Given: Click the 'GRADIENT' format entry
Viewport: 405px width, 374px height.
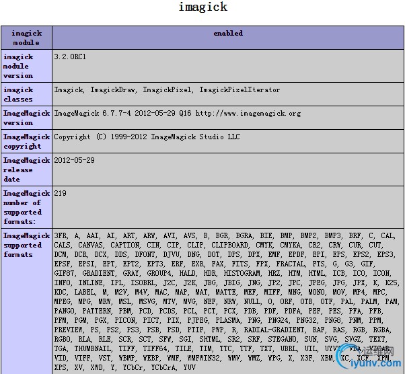Looking at the screenshot, I should coord(98,273).
